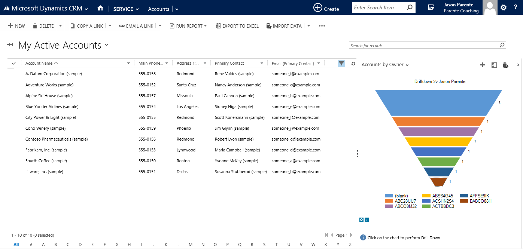Click COPY A LINK command
The height and width of the screenshot is (249, 523).
pos(86,26)
